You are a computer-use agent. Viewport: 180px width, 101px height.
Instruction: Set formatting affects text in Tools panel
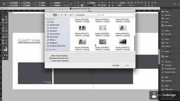6,52
